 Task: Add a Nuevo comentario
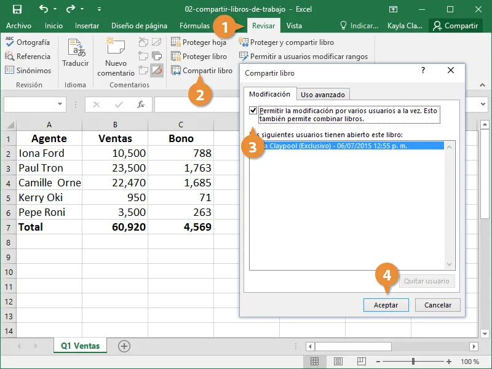coord(116,57)
